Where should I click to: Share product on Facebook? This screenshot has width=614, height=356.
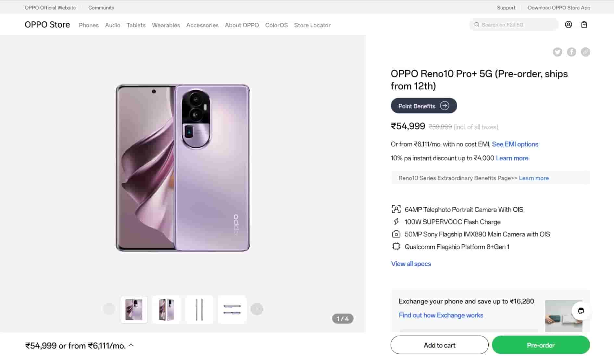pyautogui.click(x=571, y=52)
